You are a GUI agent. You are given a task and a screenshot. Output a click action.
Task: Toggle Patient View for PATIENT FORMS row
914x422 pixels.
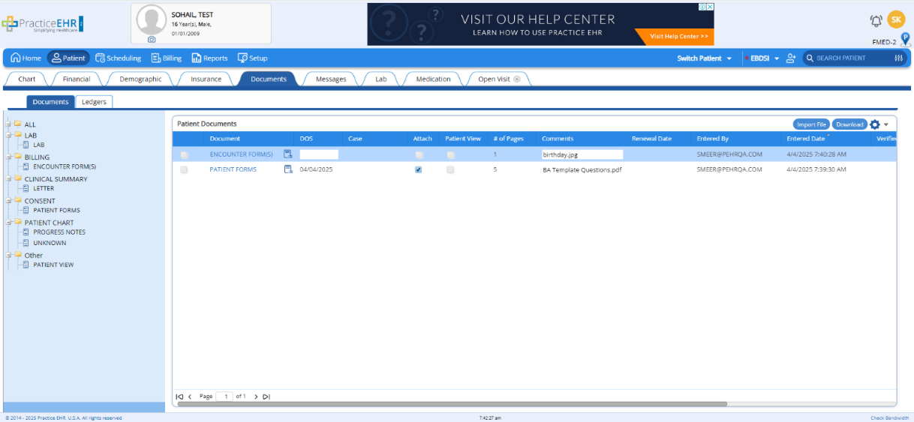450,170
